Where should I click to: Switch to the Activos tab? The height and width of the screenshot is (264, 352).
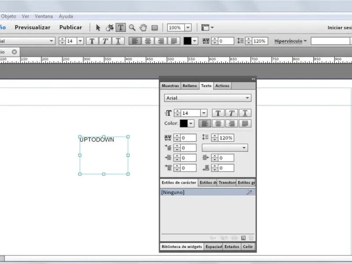pyautogui.click(x=222, y=86)
